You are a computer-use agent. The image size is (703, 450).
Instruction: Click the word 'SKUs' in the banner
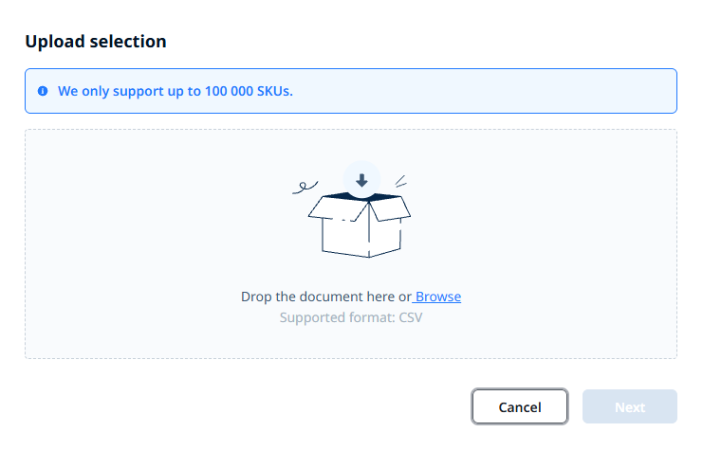(275, 91)
